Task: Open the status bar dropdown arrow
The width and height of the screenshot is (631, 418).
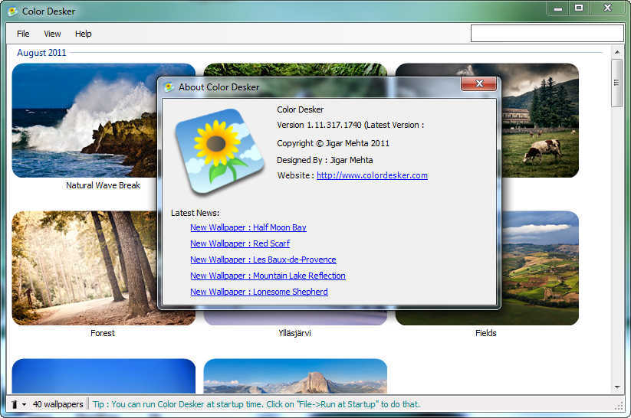Action: [x=24, y=404]
